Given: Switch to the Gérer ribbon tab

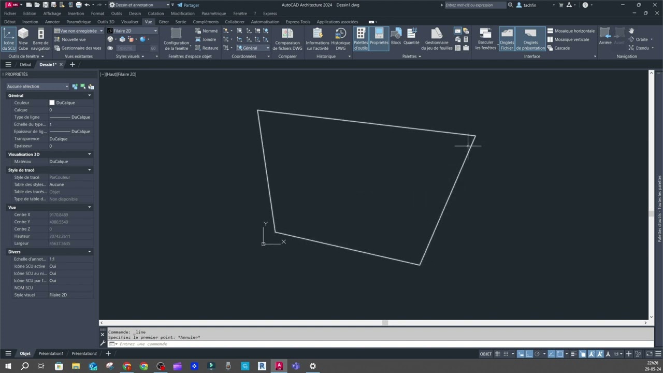Looking at the screenshot, I should tap(164, 22).
